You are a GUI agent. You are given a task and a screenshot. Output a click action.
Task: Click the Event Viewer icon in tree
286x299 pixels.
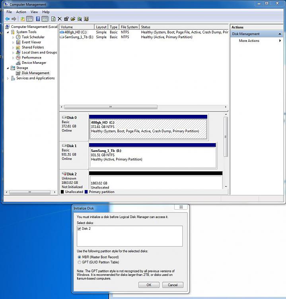coord(18,42)
